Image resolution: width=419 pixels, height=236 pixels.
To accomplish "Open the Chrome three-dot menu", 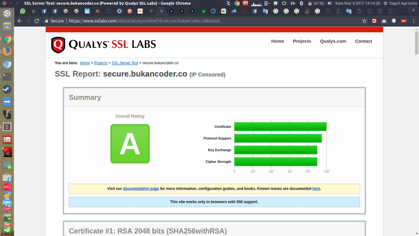I will click(413, 21).
